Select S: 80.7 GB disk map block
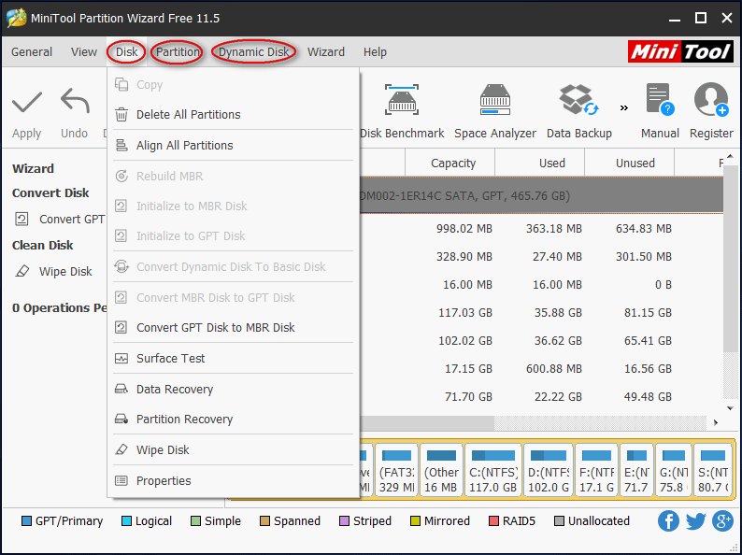The image size is (742, 555). [x=713, y=470]
